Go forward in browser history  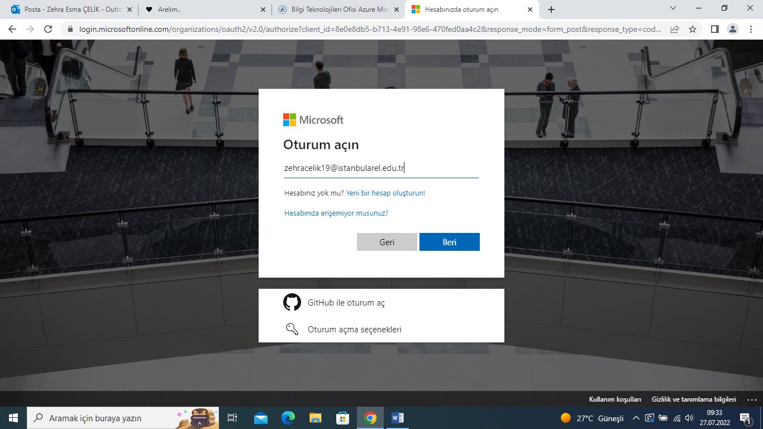click(x=30, y=29)
